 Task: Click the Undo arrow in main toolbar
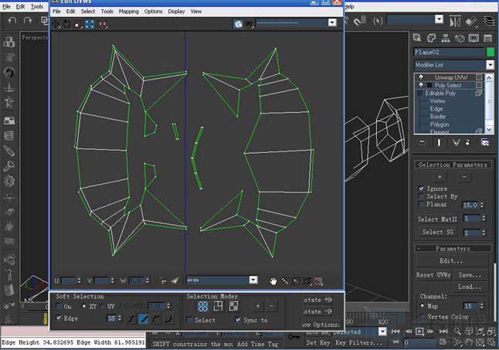pyautogui.click(x=12, y=20)
